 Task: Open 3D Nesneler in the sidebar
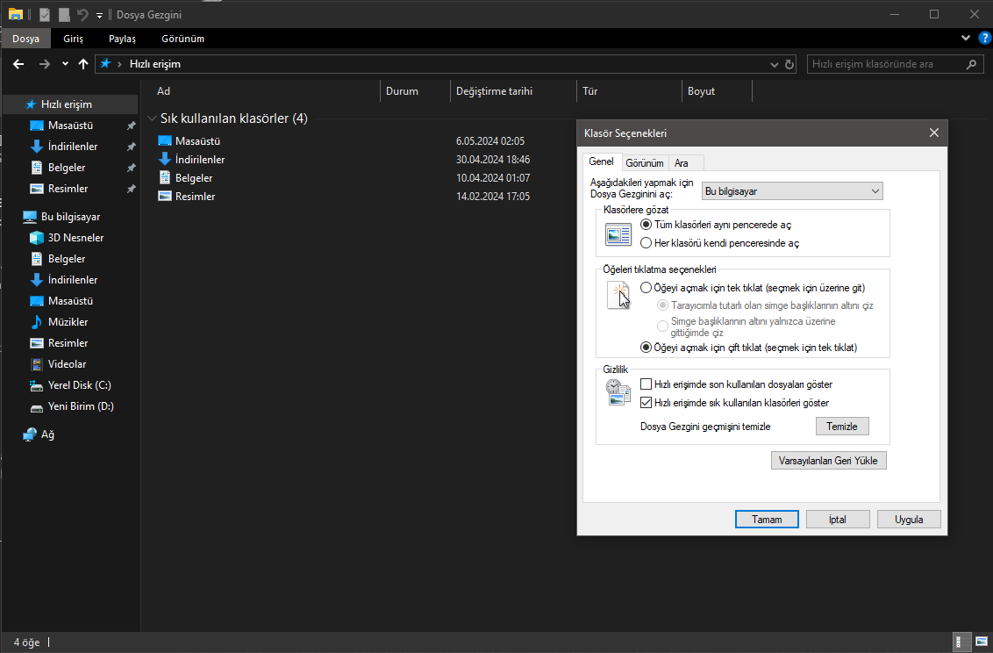pyautogui.click(x=75, y=238)
